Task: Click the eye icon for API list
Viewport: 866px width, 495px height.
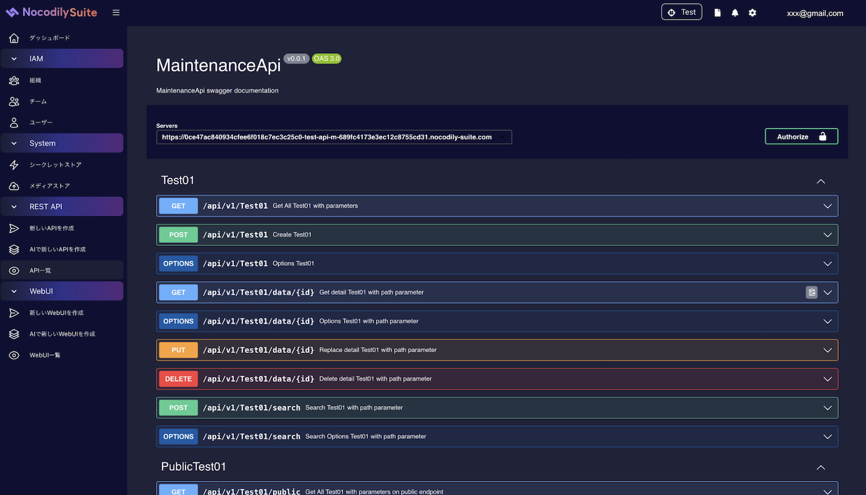Action: [x=14, y=271]
